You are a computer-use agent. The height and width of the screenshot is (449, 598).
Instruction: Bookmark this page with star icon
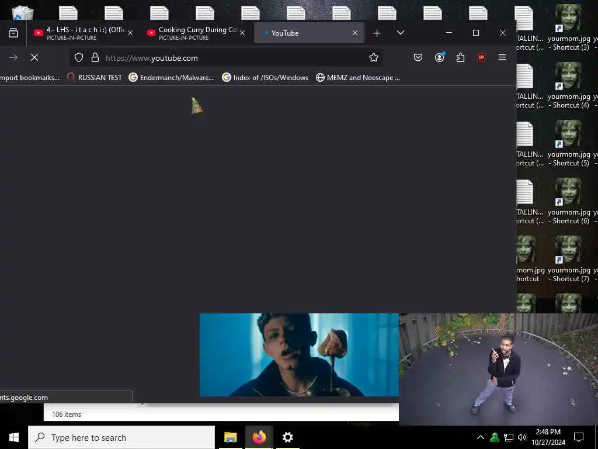click(373, 58)
